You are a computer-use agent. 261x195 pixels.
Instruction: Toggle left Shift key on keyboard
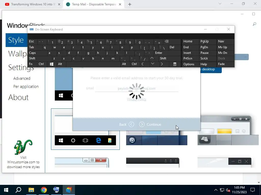click(x=40, y=58)
